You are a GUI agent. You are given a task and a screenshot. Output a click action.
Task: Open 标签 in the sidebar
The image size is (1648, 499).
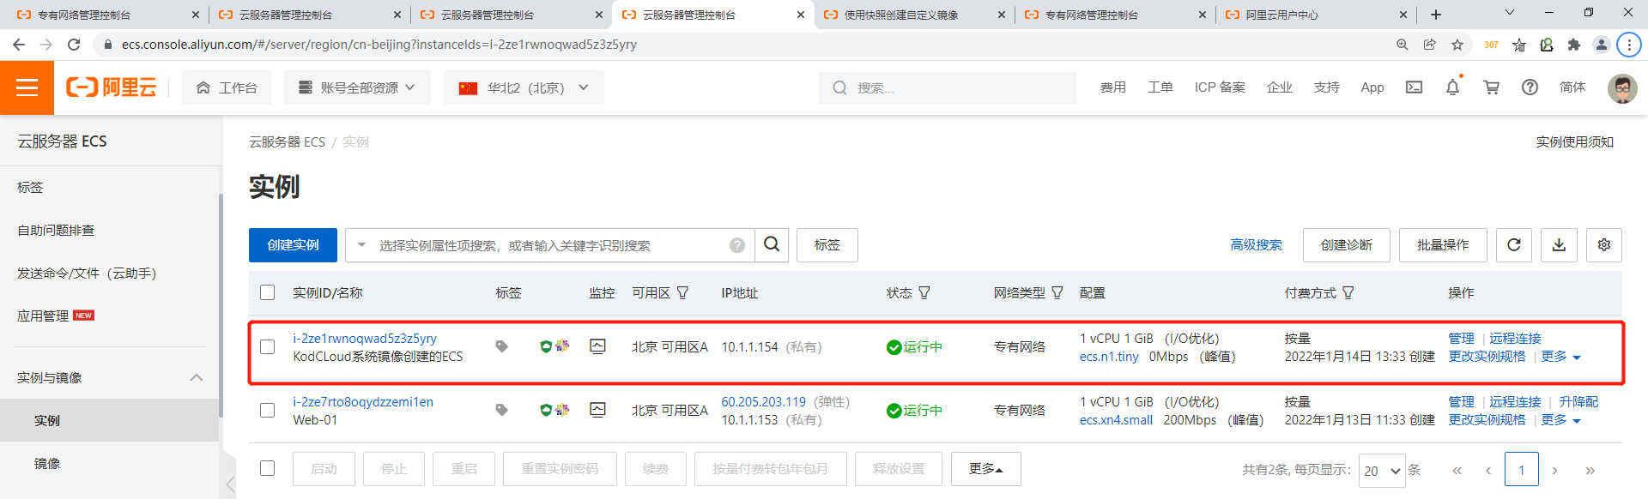tap(30, 187)
